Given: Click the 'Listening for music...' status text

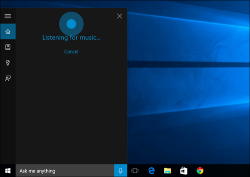Looking at the screenshot, I should click(71, 38).
